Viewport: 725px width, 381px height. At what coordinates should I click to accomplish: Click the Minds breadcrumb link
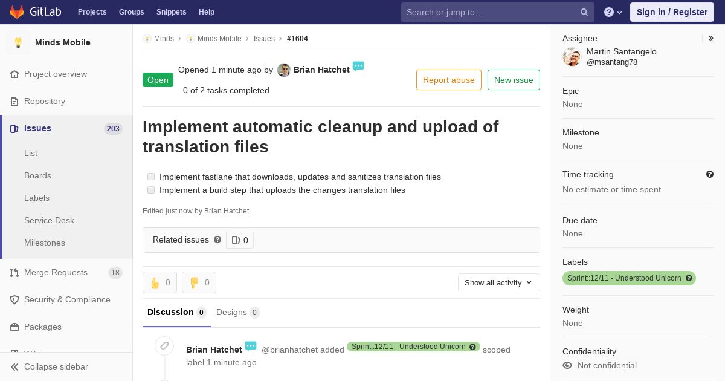[164, 38]
